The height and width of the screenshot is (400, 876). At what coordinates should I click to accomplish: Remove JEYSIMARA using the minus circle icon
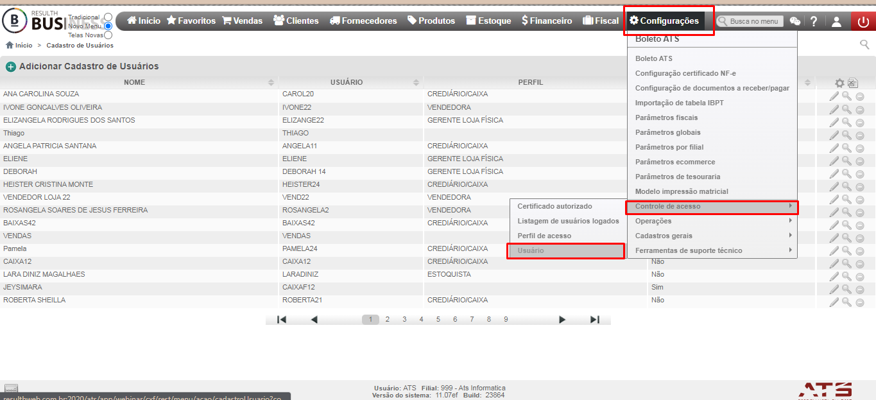860,289
